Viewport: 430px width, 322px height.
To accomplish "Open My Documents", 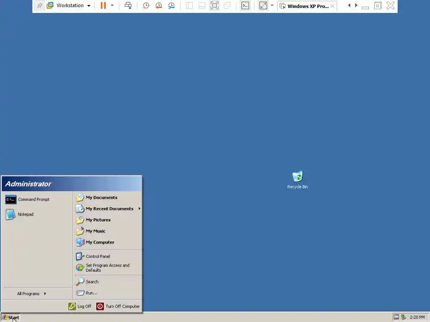I will pyautogui.click(x=108, y=197).
